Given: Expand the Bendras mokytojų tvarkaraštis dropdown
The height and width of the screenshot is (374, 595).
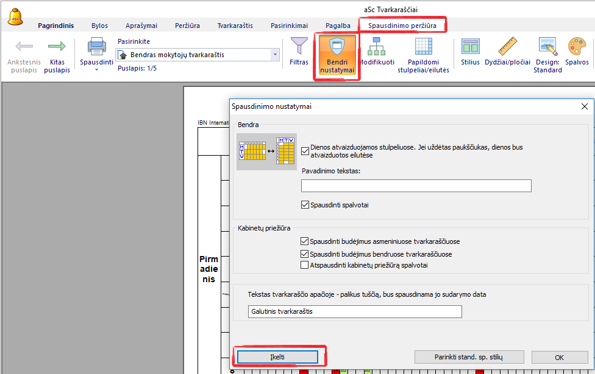Looking at the screenshot, I should tap(276, 55).
